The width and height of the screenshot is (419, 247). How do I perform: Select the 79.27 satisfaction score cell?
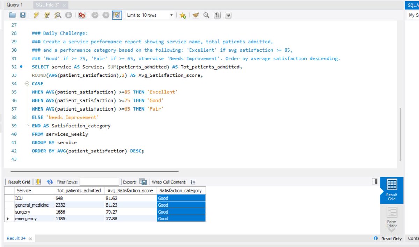[x=130, y=212]
